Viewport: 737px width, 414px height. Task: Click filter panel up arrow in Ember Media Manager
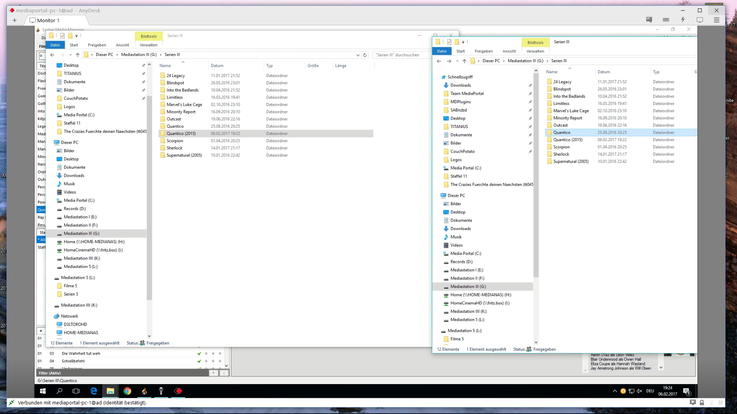tap(213, 373)
